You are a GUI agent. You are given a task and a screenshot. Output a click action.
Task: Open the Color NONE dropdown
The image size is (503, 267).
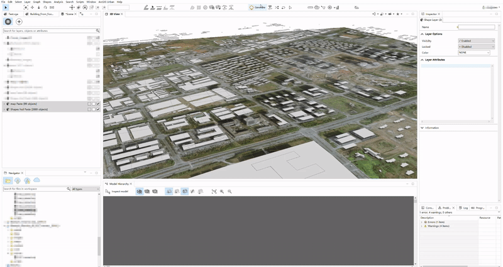tap(474, 53)
